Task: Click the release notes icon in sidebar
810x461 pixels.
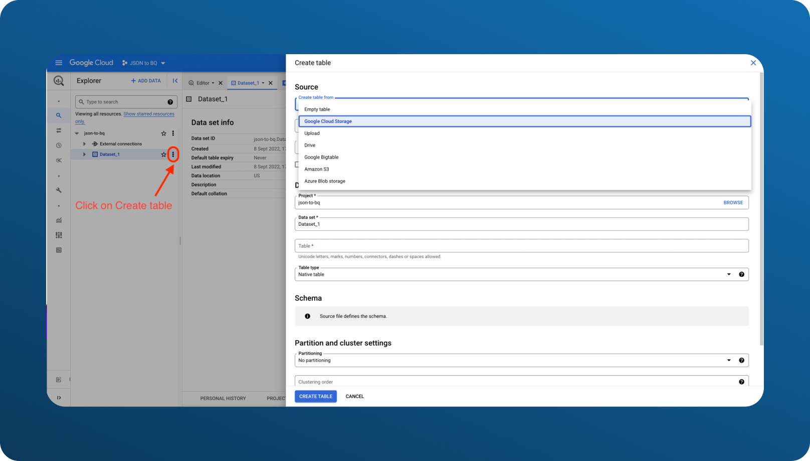Action: click(x=59, y=380)
